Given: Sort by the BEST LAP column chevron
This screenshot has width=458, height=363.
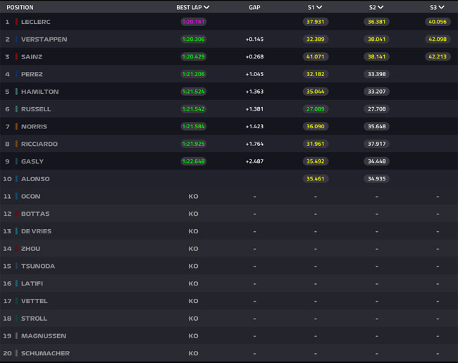Looking at the screenshot, I should click(x=206, y=7).
